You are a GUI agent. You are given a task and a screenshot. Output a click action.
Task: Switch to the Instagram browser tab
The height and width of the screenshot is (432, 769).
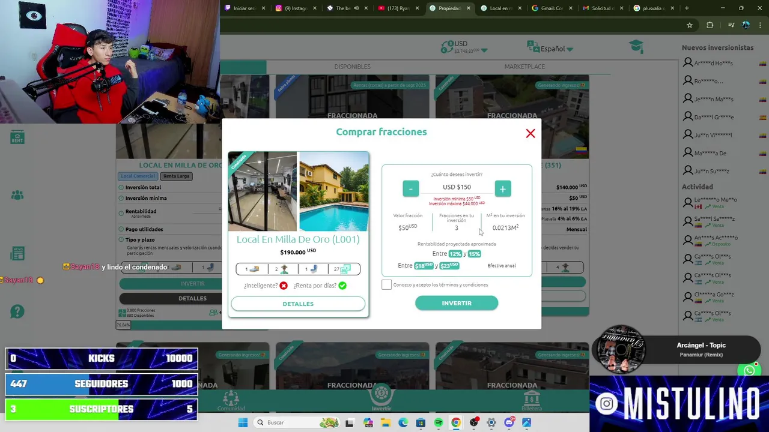tap(295, 8)
